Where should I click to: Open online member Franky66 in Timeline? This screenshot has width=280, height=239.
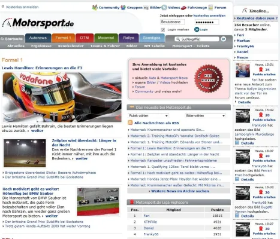coord(245,46)
